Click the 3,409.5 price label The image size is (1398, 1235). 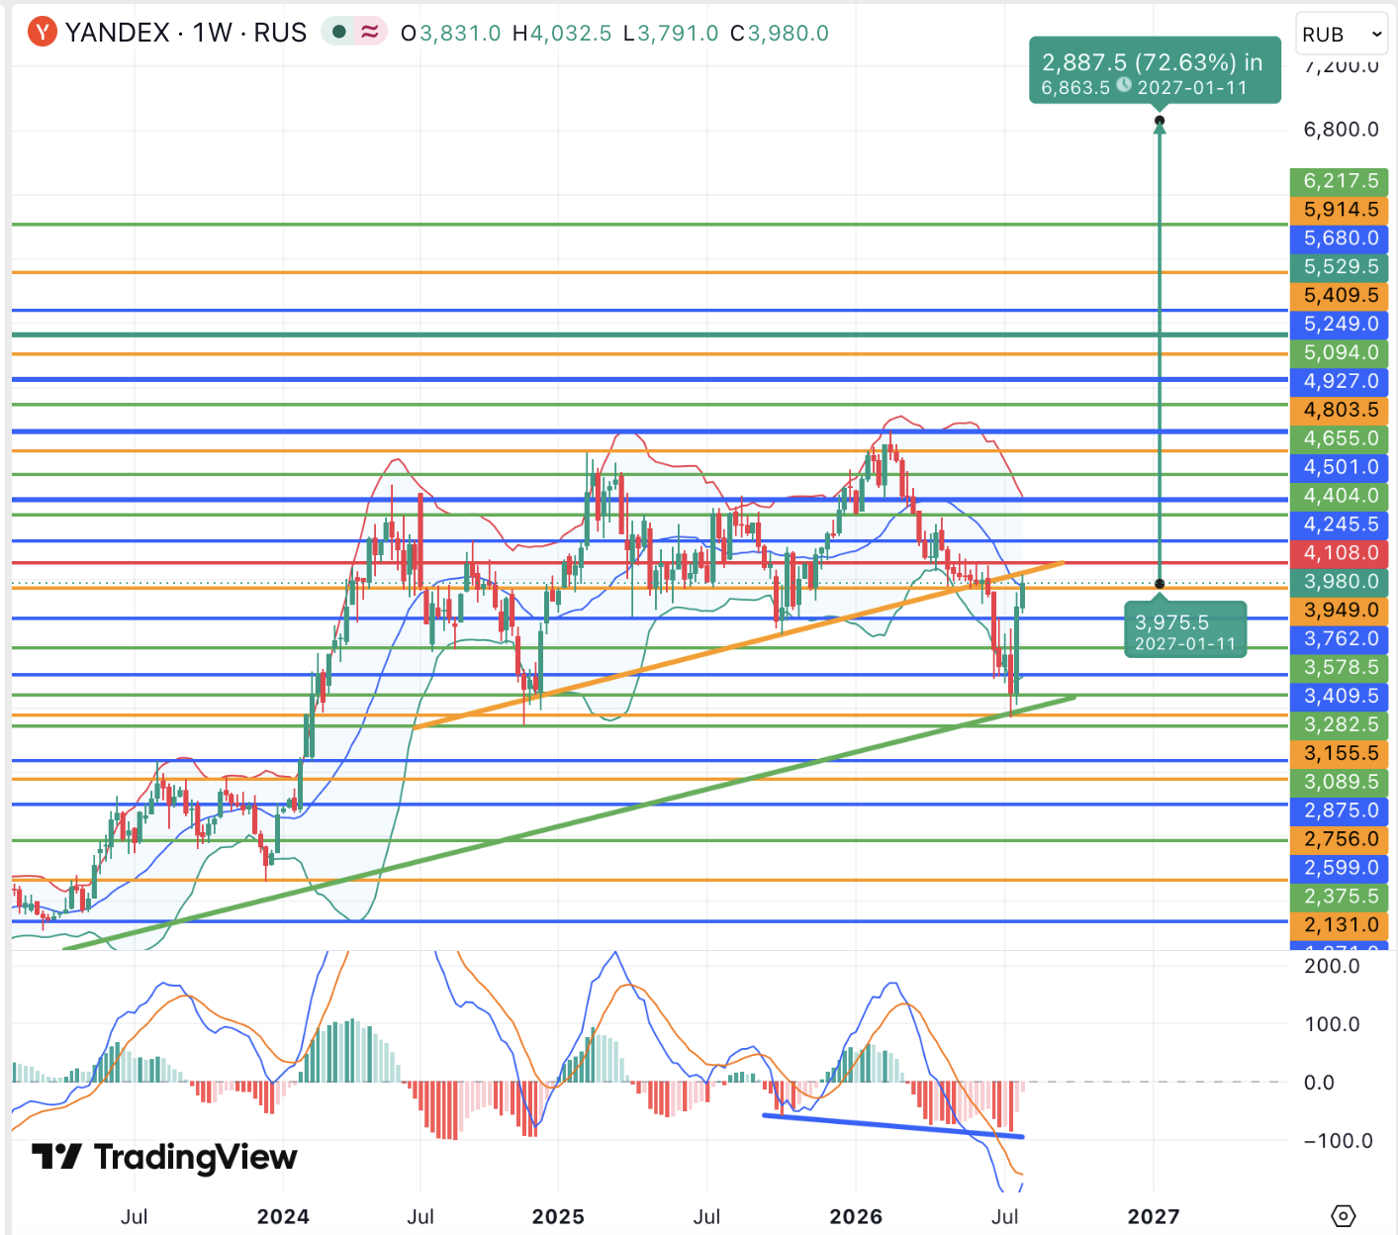coord(1340,697)
